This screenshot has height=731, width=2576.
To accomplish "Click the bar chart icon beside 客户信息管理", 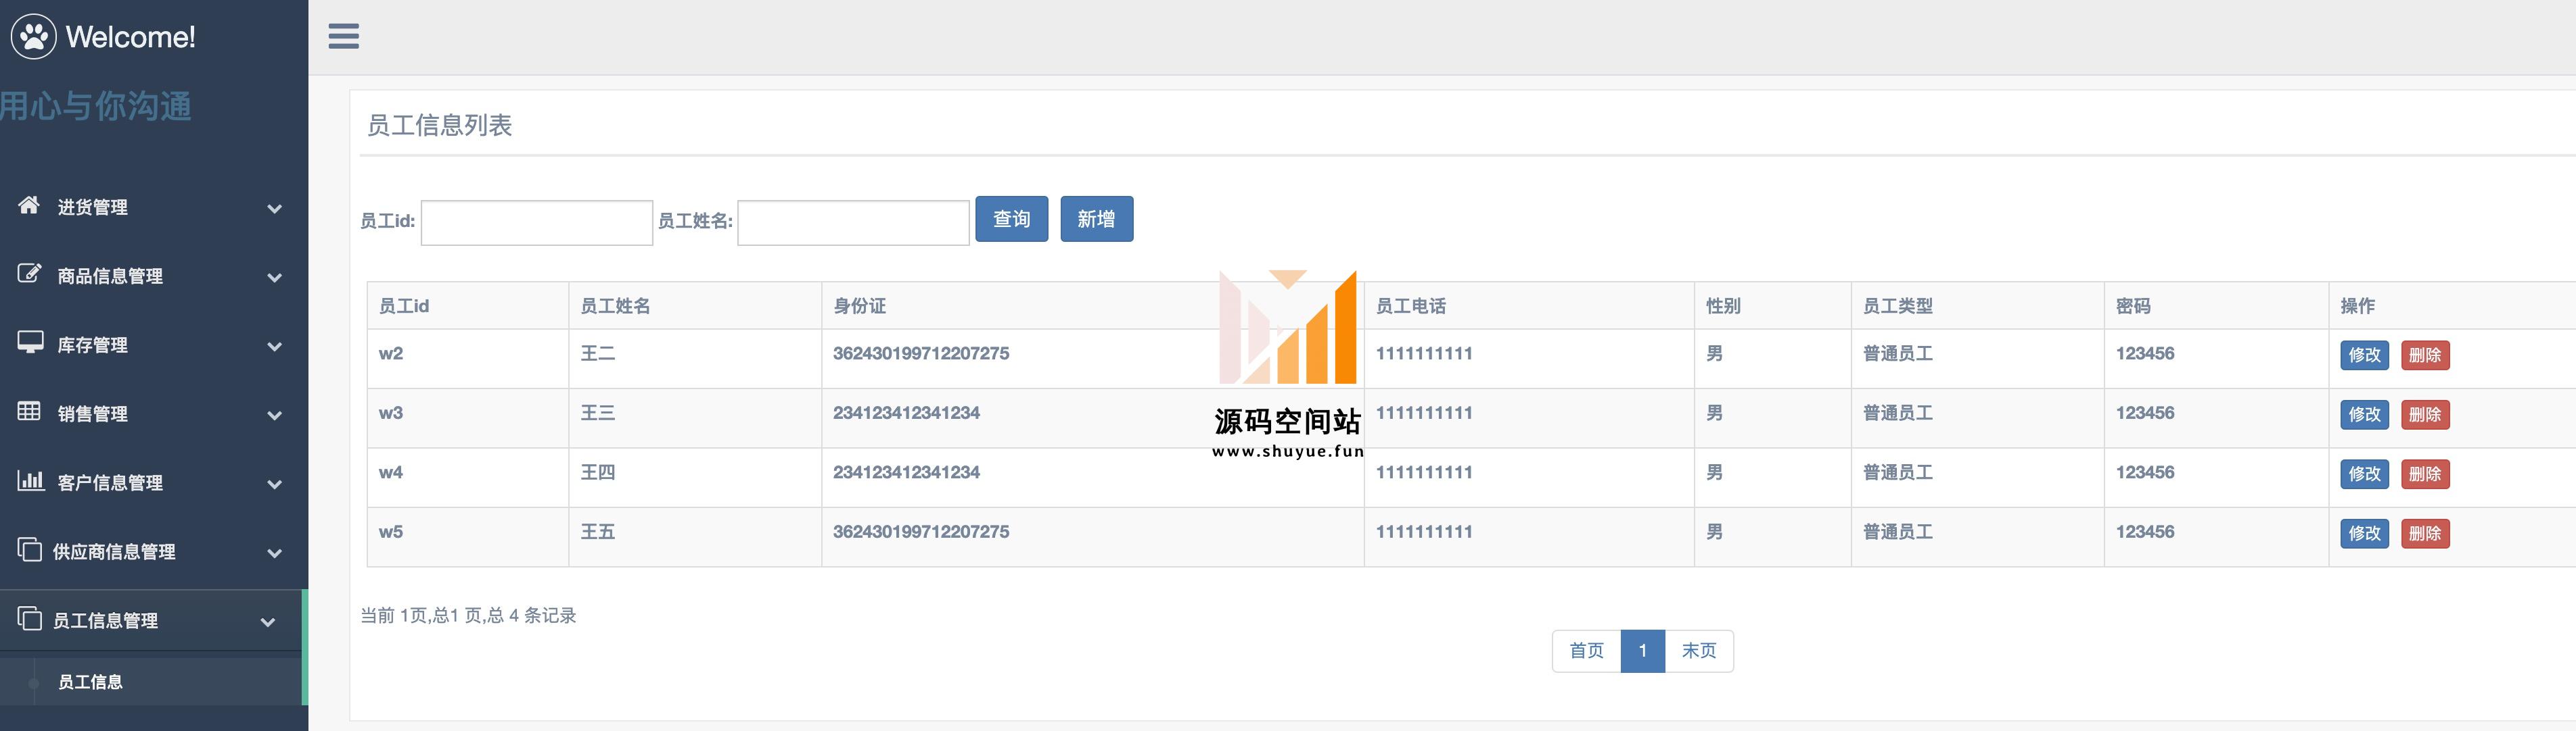I will 30,480.
